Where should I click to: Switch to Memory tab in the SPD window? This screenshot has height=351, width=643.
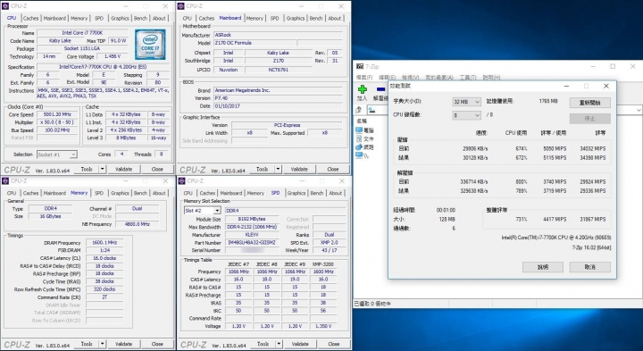pos(255,193)
